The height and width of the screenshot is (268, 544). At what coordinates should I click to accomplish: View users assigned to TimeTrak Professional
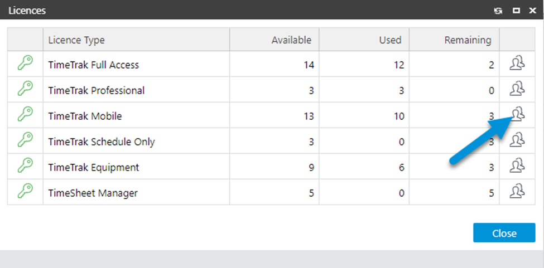[x=518, y=89]
